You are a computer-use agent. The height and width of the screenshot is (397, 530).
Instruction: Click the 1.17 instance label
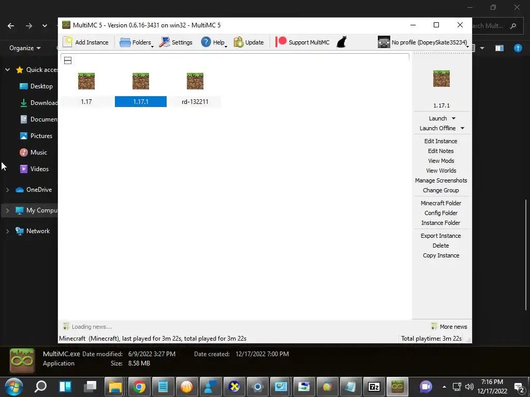pyautogui.click(x=86, y=102)
